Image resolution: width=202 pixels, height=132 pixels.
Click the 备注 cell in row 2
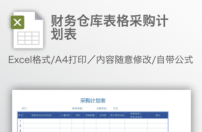pos(158,126)
